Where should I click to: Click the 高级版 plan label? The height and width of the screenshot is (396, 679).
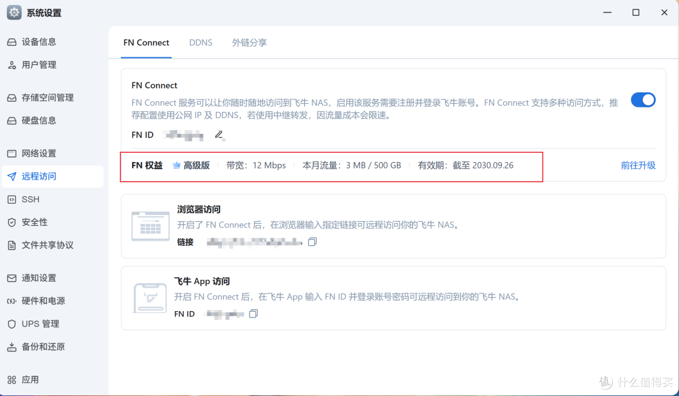197,165
